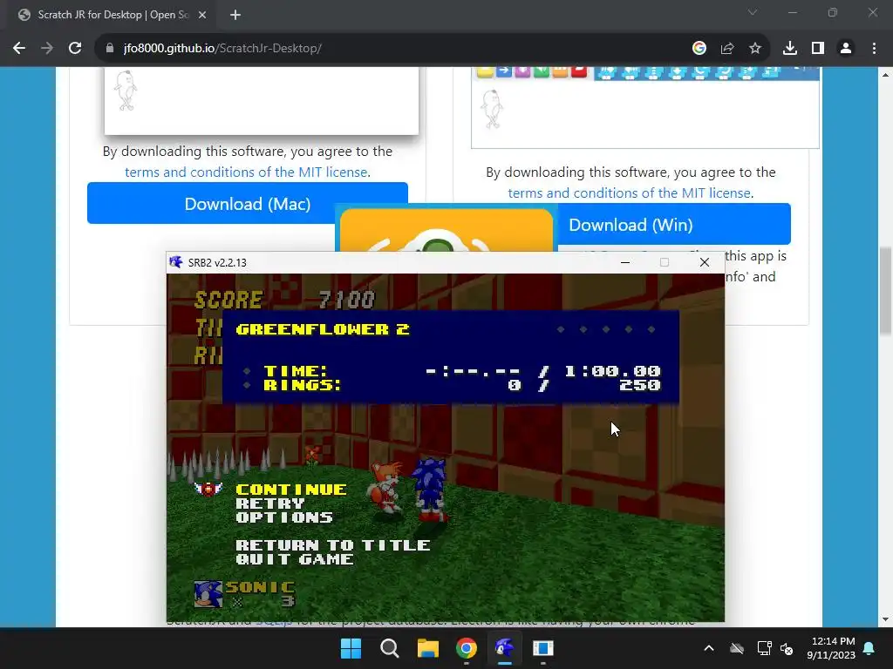Open File Explorer from taskbar

coord(427,648)
